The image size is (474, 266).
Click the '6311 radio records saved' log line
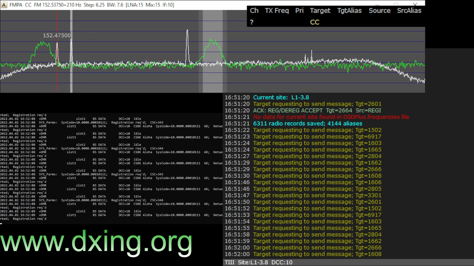click(293, 124)
